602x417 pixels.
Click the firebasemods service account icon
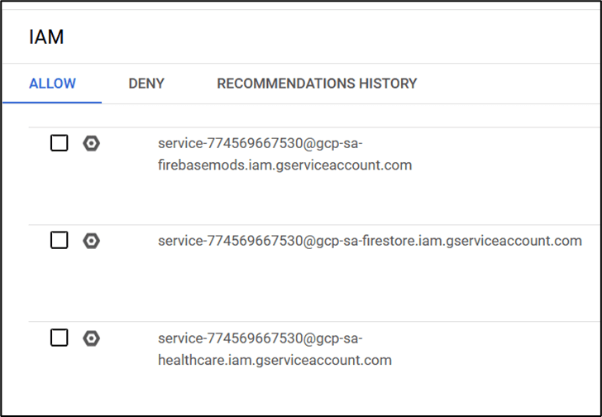click(x=92, y=143)
